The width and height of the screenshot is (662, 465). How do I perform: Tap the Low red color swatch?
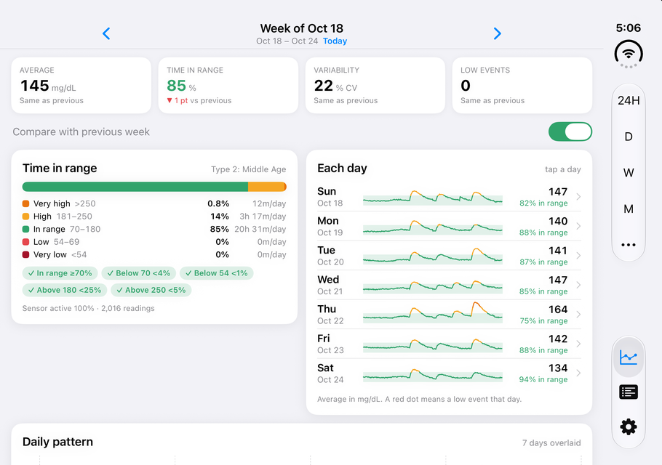pos(25,242)
